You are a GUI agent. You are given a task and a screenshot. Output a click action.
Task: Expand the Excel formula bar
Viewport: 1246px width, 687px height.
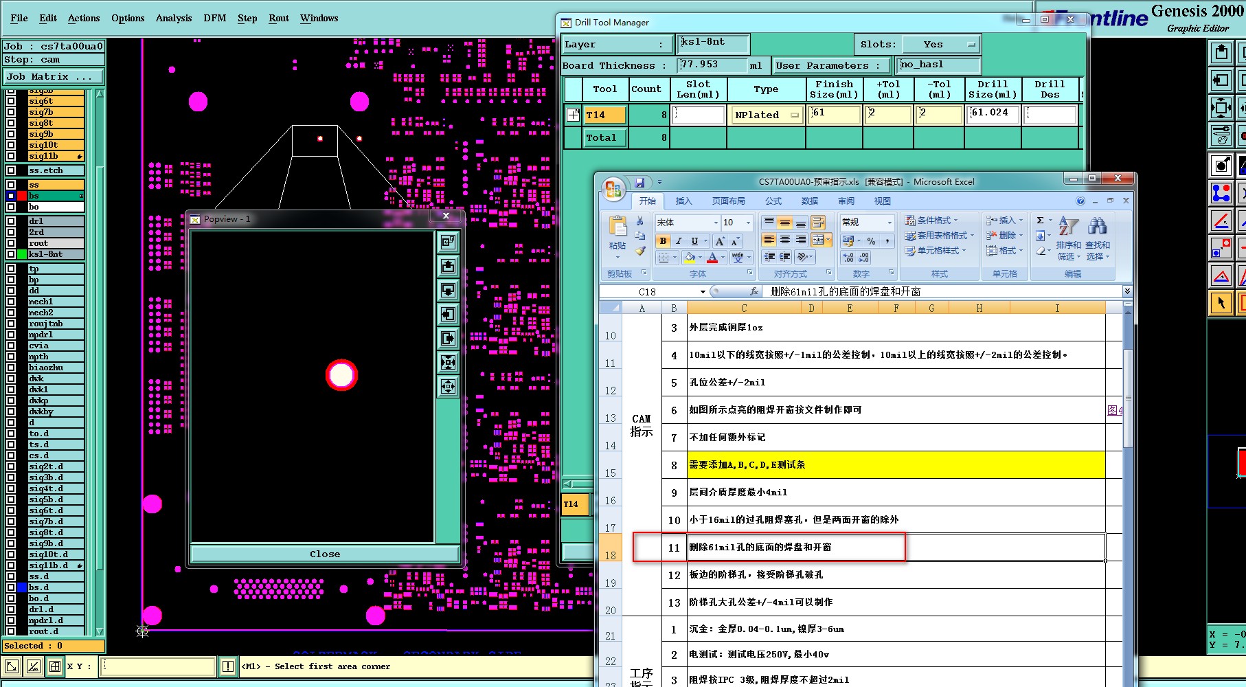pos(1127,292)
